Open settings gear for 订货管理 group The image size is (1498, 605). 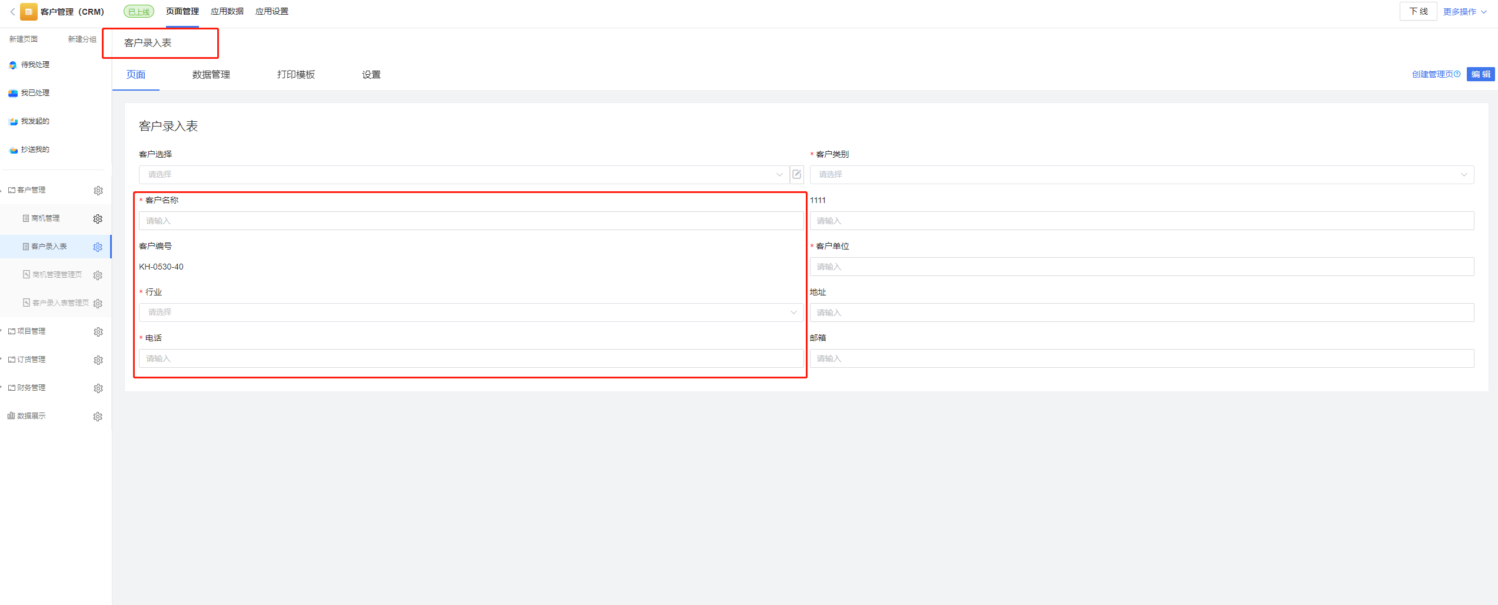98,360
